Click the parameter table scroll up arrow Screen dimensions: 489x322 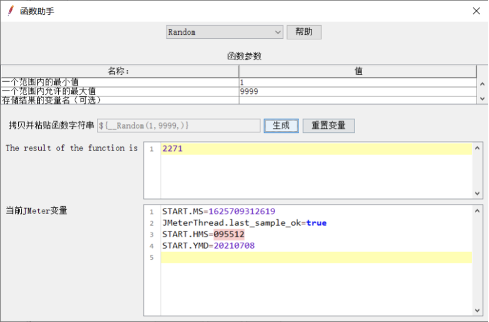click(482, 84)
